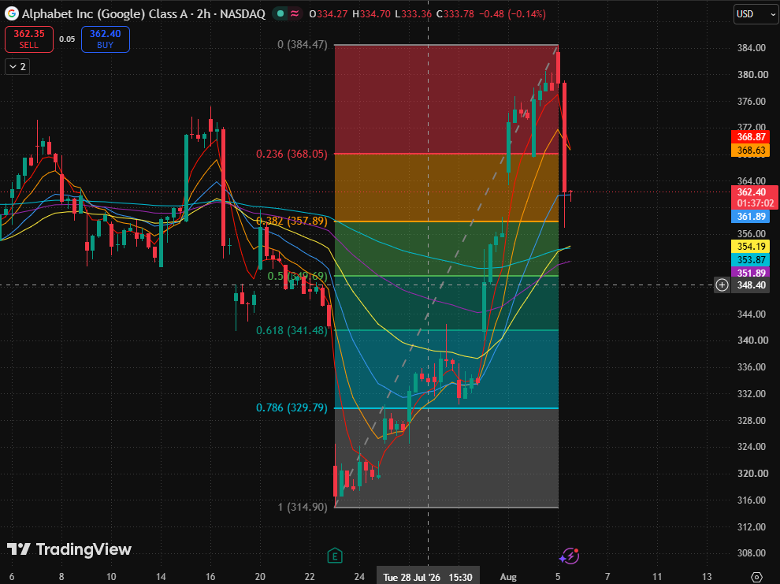The image size is (780, 584).
Task: Click the yellow 354.19 price label
Action: (x=751, y=246)
